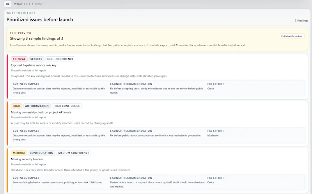Click the SECRETS category tag

pos(36,59)
